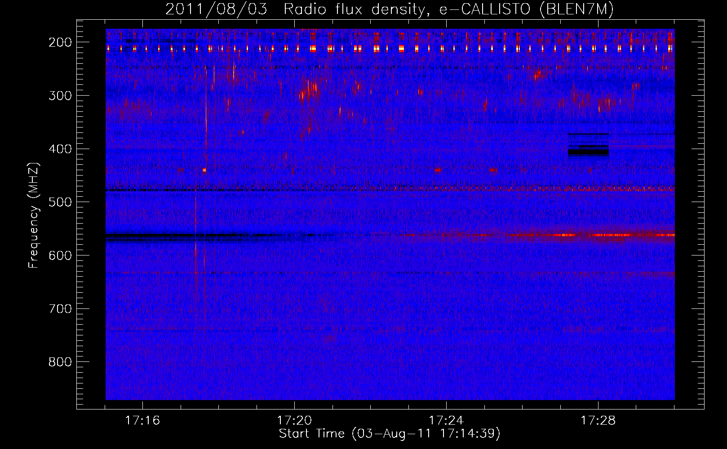Click the plot title '2011/08/03 Radio flux density, e-CALLISTO (BLEN7M)'

pyautogui.click(x=390, y=9)
